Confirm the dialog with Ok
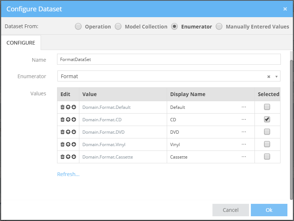 [269, 210]
